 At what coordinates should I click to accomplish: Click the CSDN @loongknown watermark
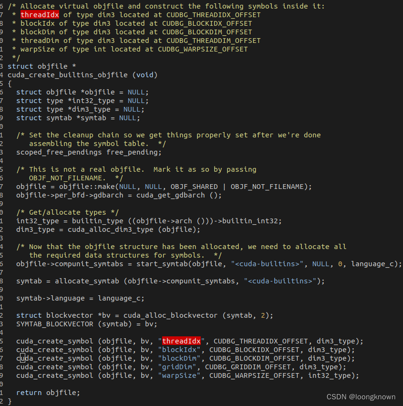[x=361, y=396]
